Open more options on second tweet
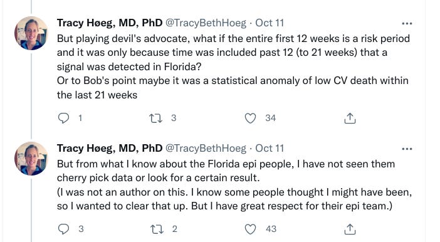Image resolution: width=440 pixels, height=242 pixels. coord(407,149)
